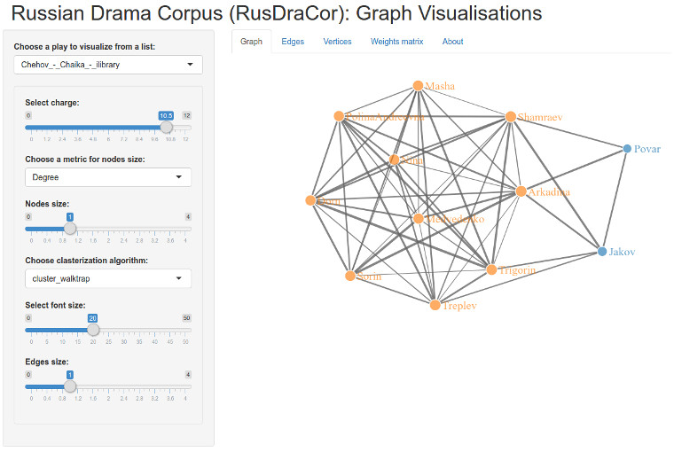This screenshot has width=674, height=452.
Task: Go to the Weights matrix tab
Action: click(x=396, y=42)
